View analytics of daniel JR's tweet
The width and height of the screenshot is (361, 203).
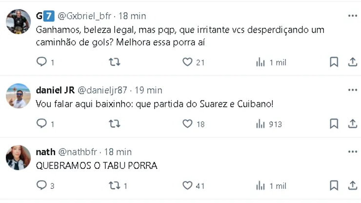[x=261, y=124]
